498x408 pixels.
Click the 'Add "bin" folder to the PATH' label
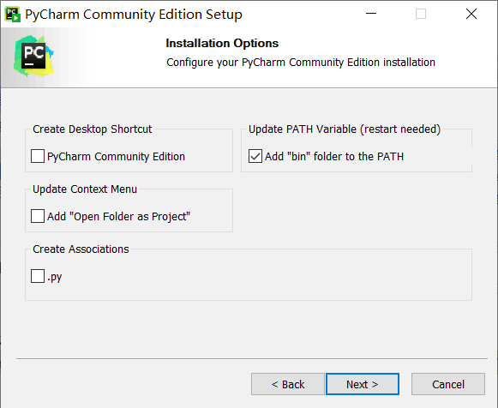334,157
